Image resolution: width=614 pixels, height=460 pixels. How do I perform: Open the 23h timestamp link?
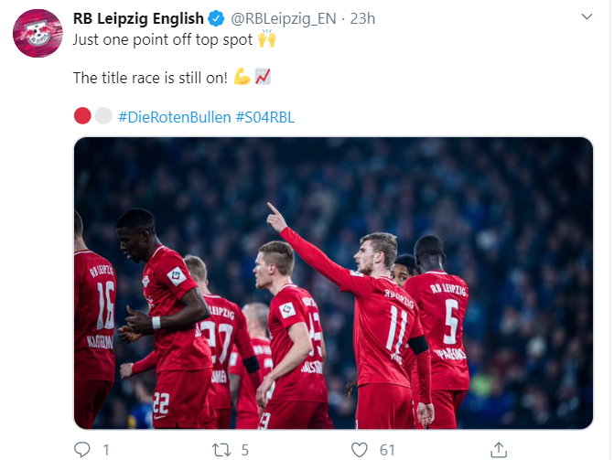click(362, 18)
